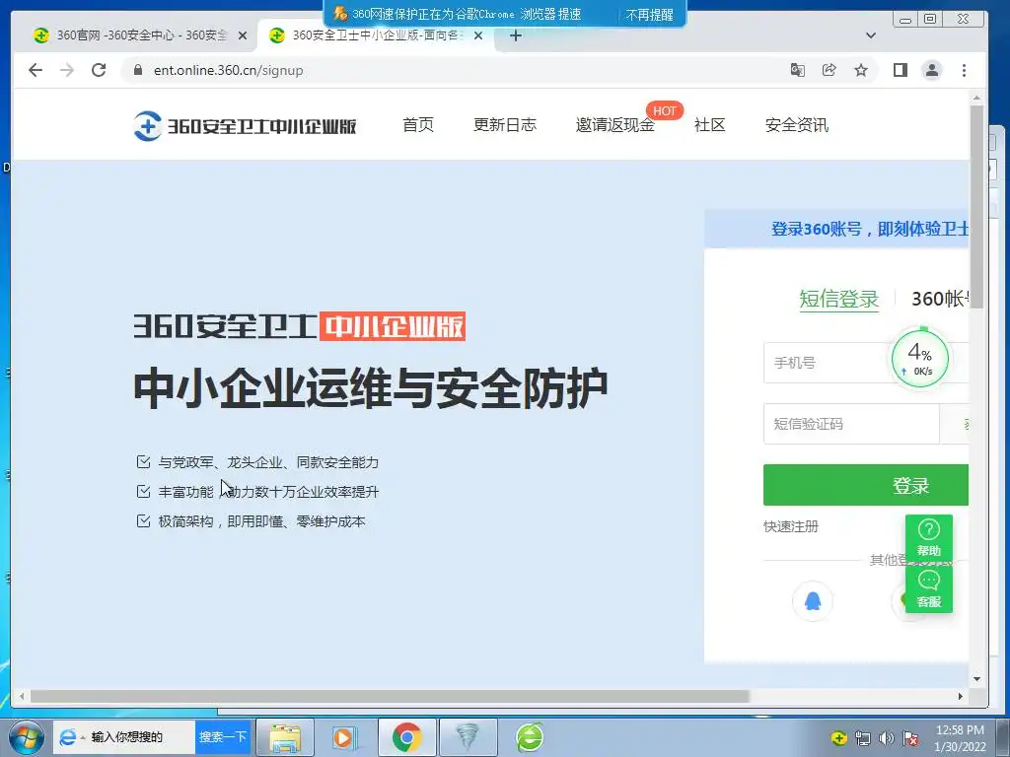
Task: Click the horizontal scrollbar thumb
Action: [x=390, y=697]
